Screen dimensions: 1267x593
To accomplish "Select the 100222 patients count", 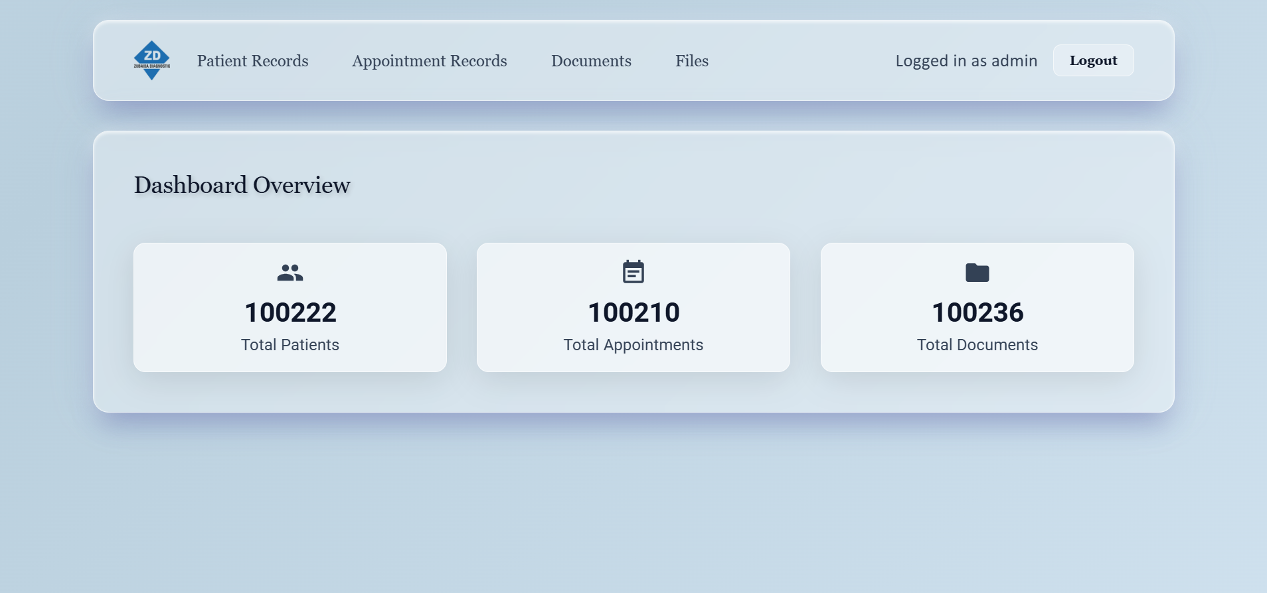I will [x=290, y=312].
